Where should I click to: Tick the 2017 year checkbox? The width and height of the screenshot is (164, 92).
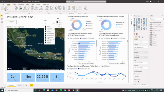tap(57, 20)
